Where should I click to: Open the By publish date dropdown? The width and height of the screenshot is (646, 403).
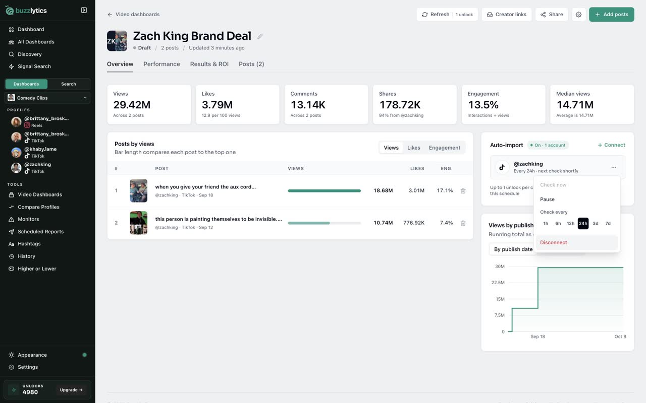pyautogui.click(x=513, y=249)
